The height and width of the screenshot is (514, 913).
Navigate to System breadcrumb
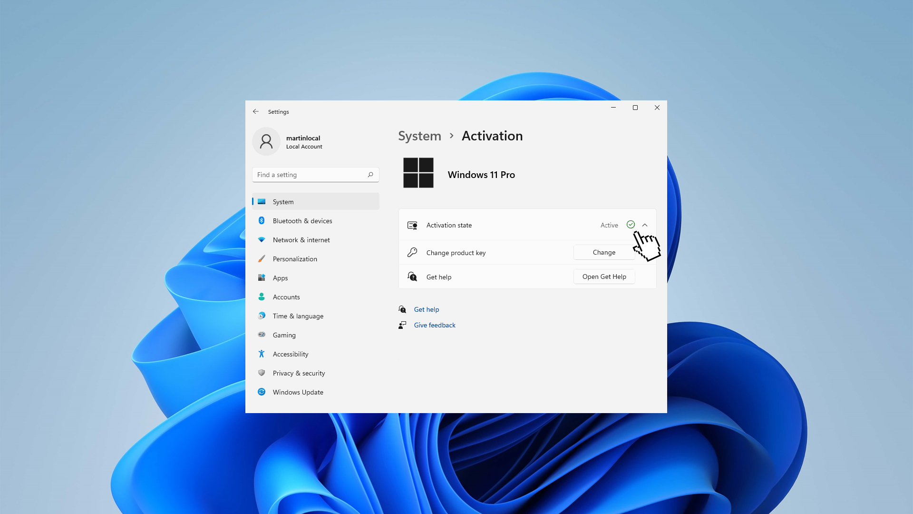pyautogui.click(x=419, y=136)
